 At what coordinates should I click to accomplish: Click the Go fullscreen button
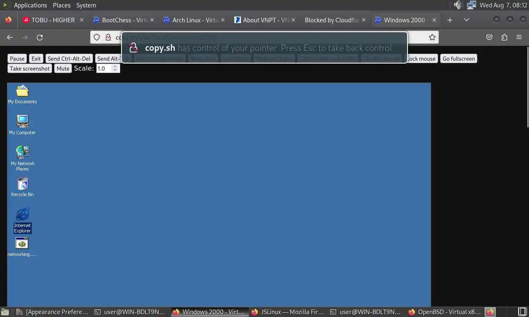click(x=459, y=59)
